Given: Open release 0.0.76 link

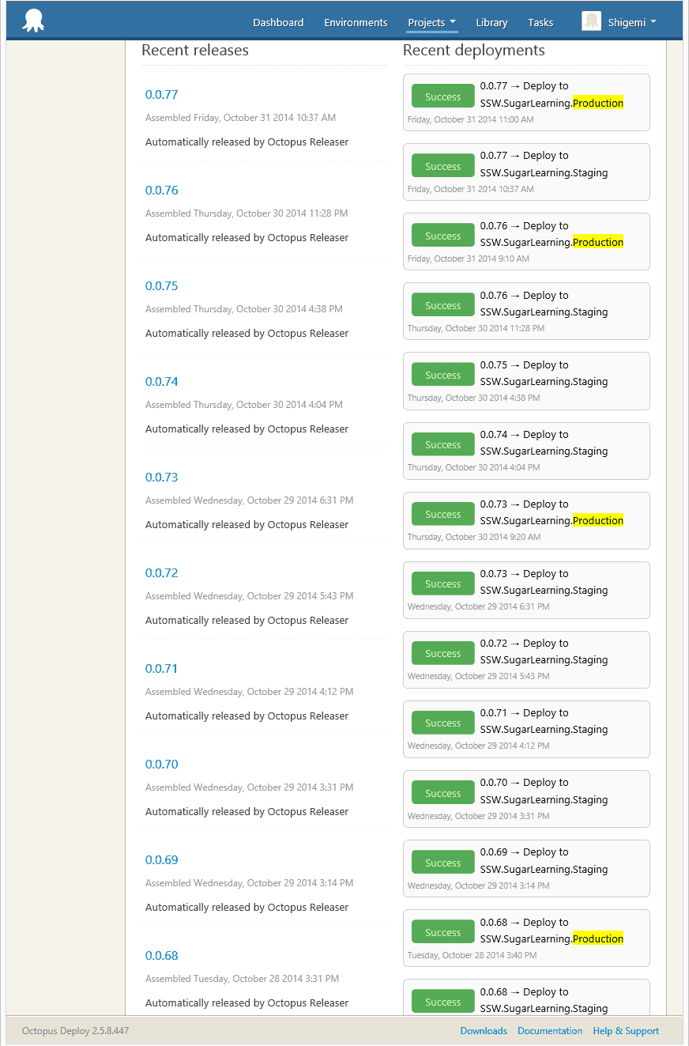Looking at the screenshot, I should (x=162, y=191).
